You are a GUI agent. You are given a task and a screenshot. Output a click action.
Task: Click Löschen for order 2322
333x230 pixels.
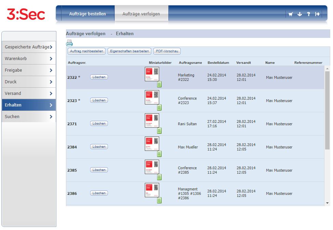pos(99,77)
